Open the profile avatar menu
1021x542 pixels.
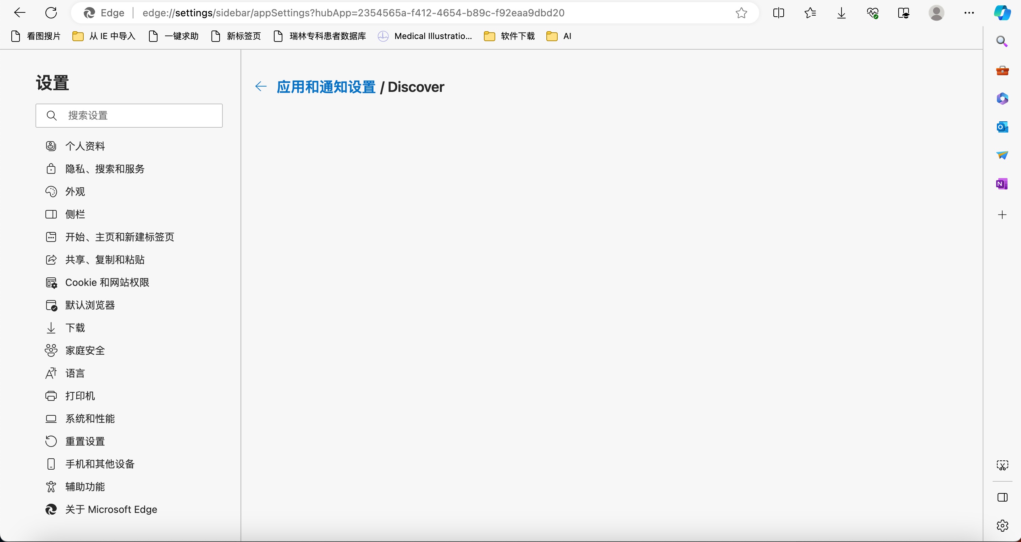click(x=936, y=13)
